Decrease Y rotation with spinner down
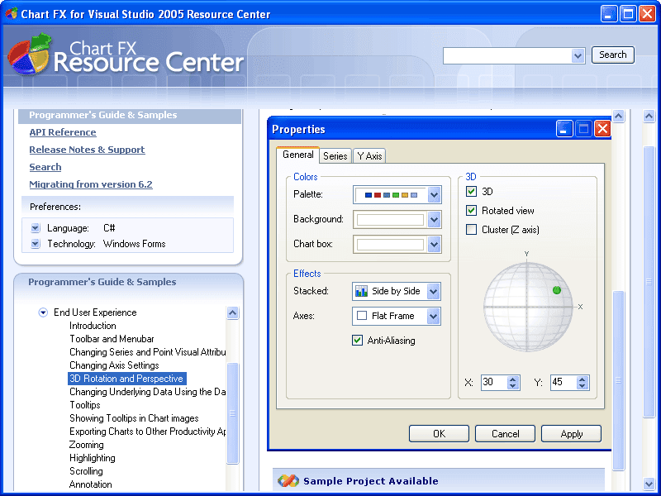Viewport: 661px width, 496px height. point(583,386)
